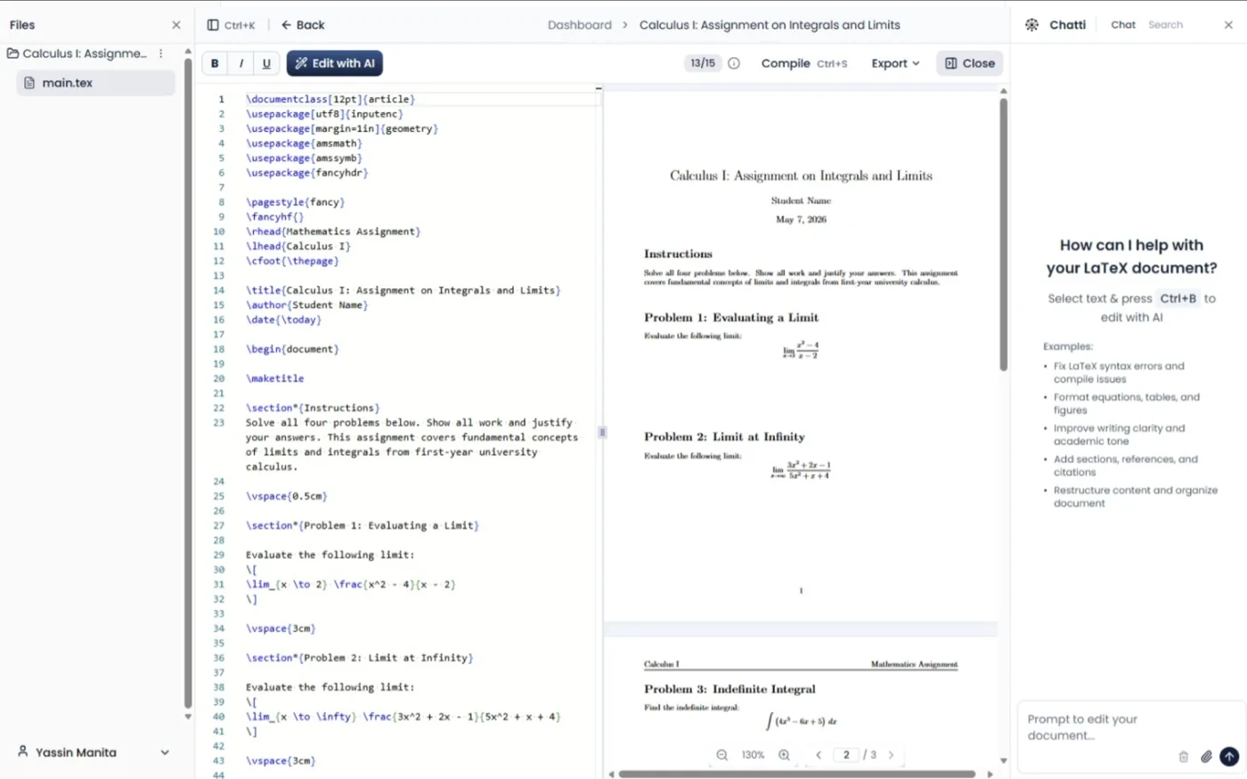Click the Ctrl+B shortcut hint

click(1178, 298)
